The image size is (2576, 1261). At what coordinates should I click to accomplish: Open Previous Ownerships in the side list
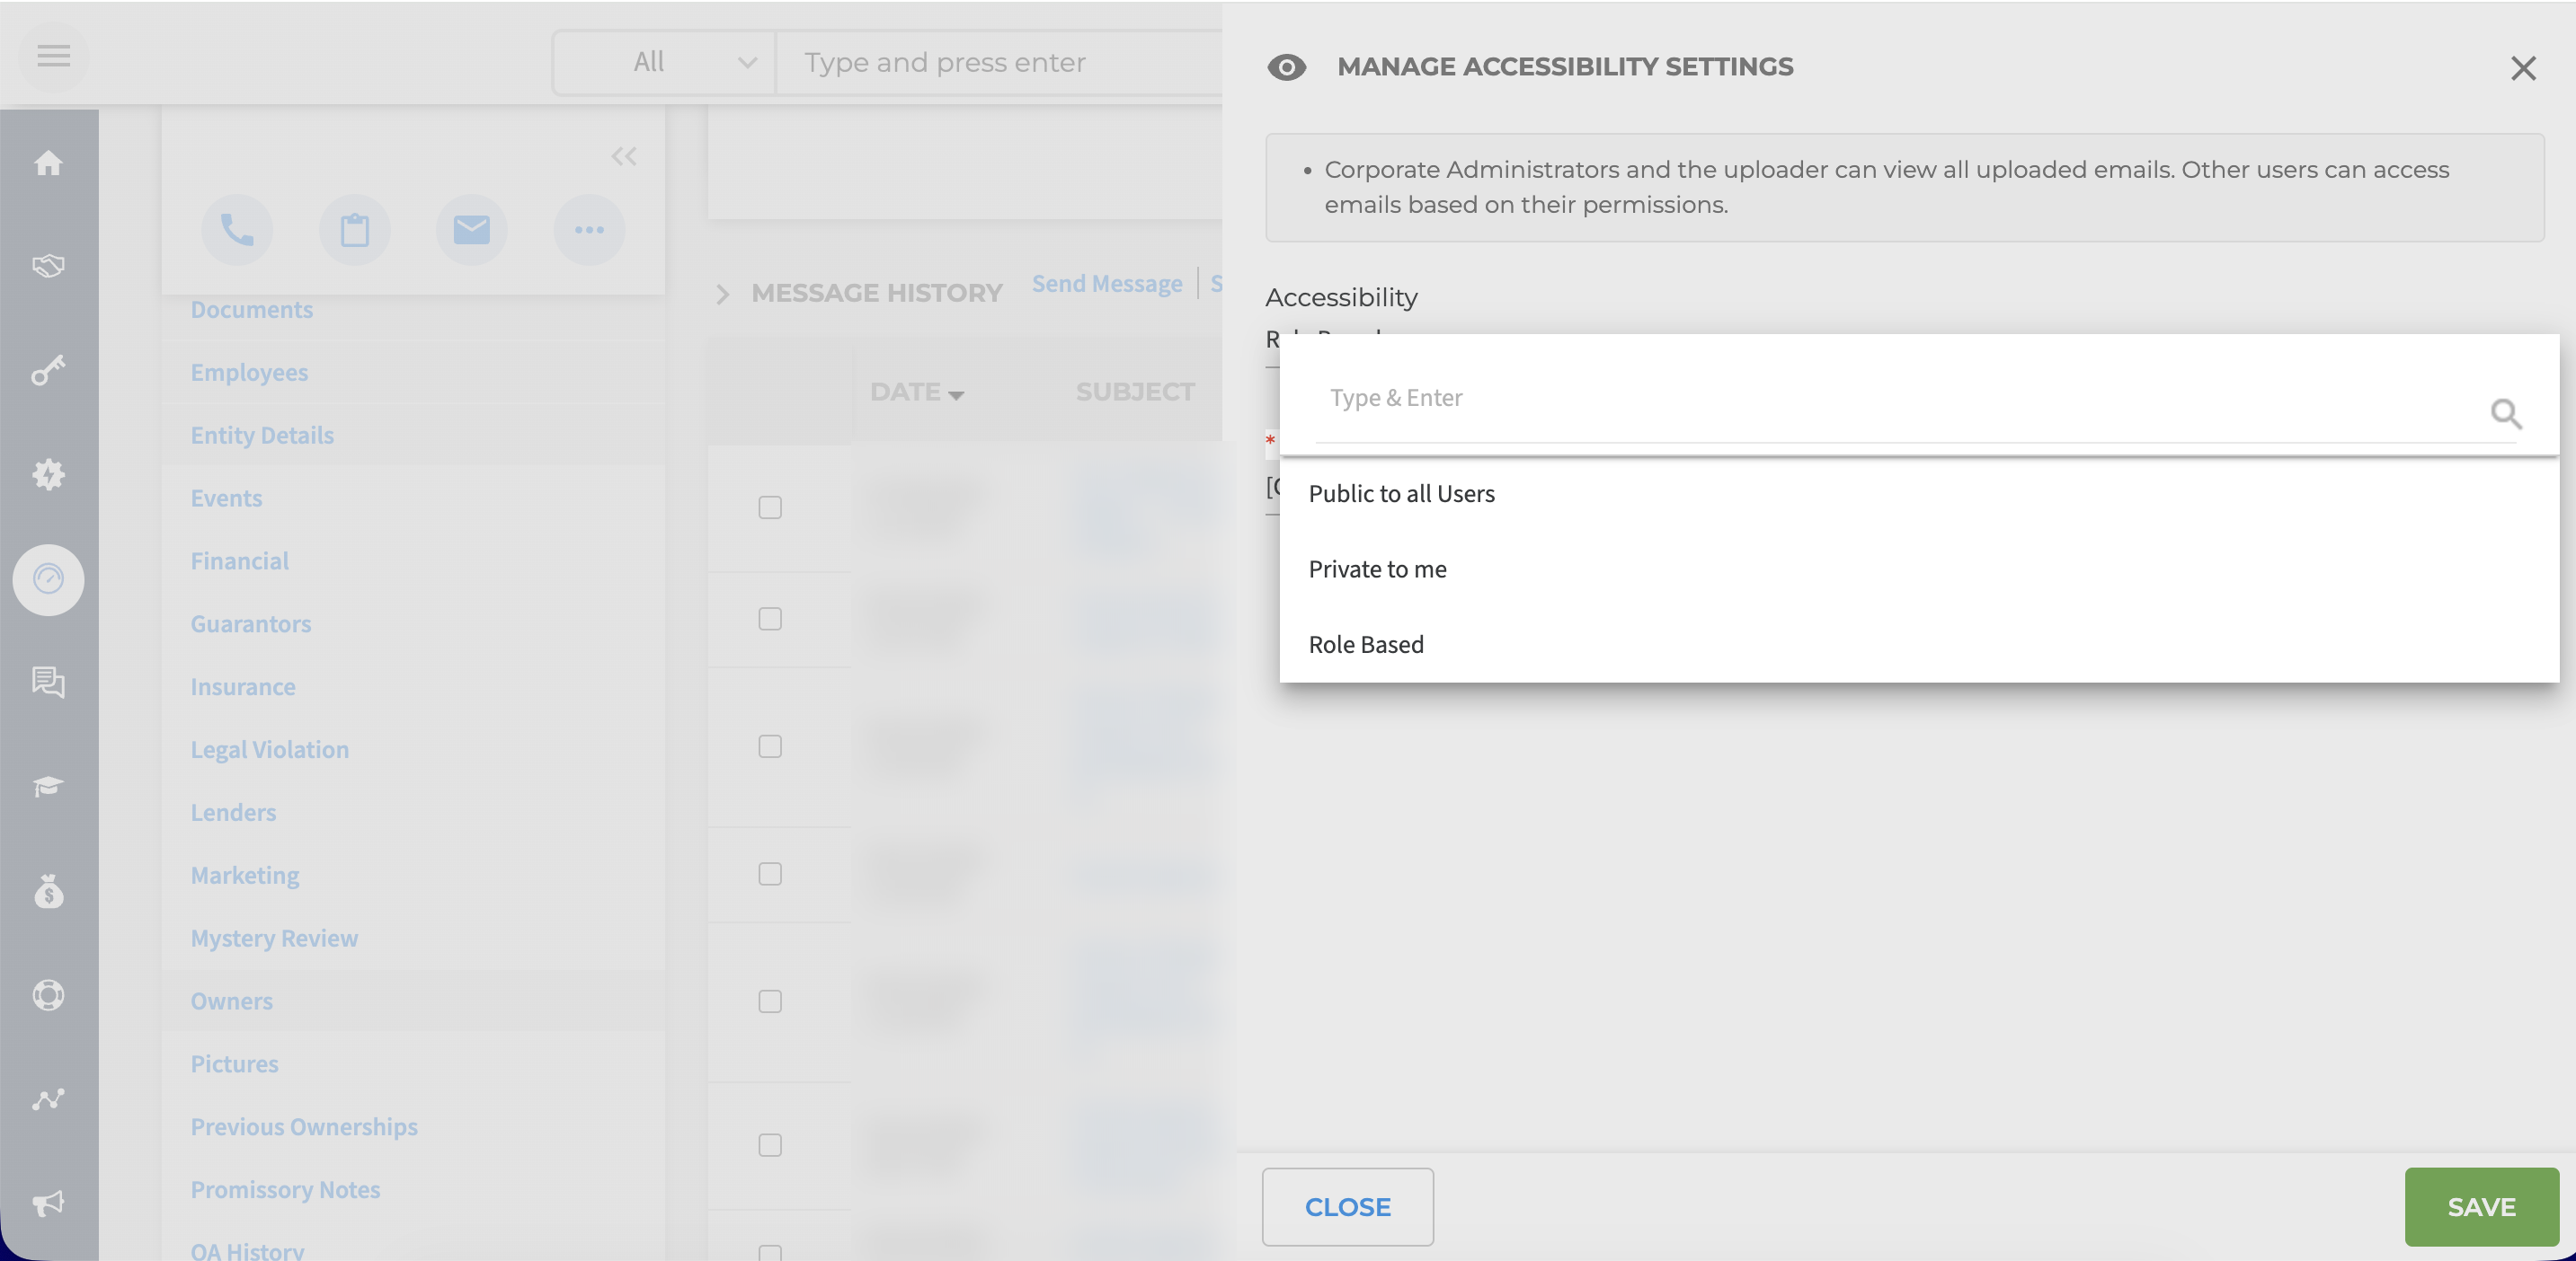(304, 1127)
